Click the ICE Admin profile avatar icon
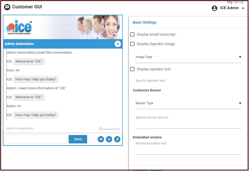The height and width of the screenshot is (171, 249). pyautogui.click(x=214, y=8)
